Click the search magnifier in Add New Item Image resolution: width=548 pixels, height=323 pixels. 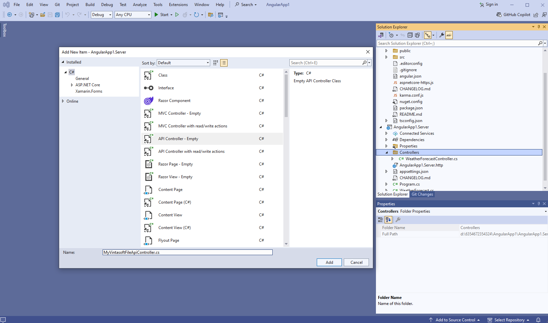[x=364, y=63]
